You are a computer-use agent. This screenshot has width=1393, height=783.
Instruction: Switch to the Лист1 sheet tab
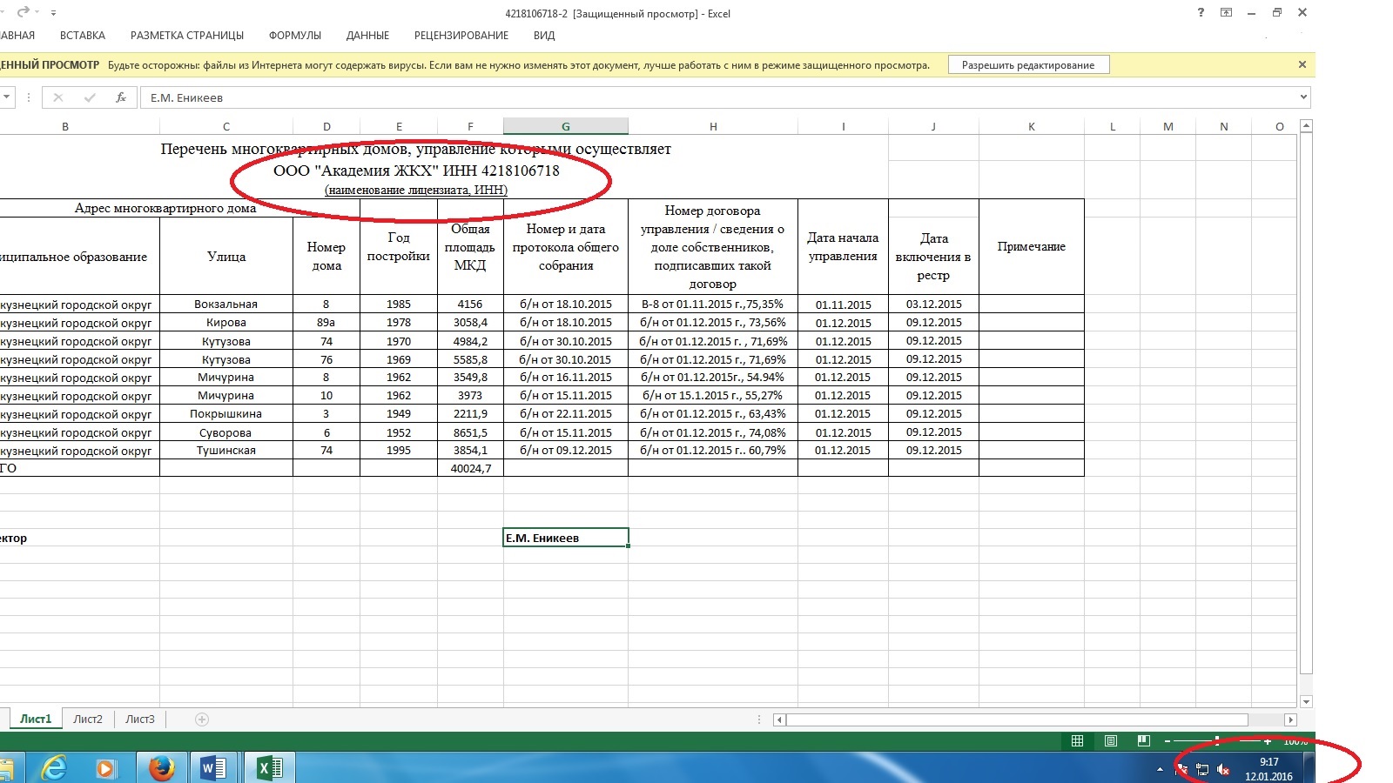click(x=36, y=719)
